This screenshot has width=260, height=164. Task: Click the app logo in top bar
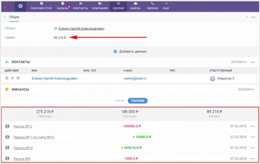tap(7, 6)
